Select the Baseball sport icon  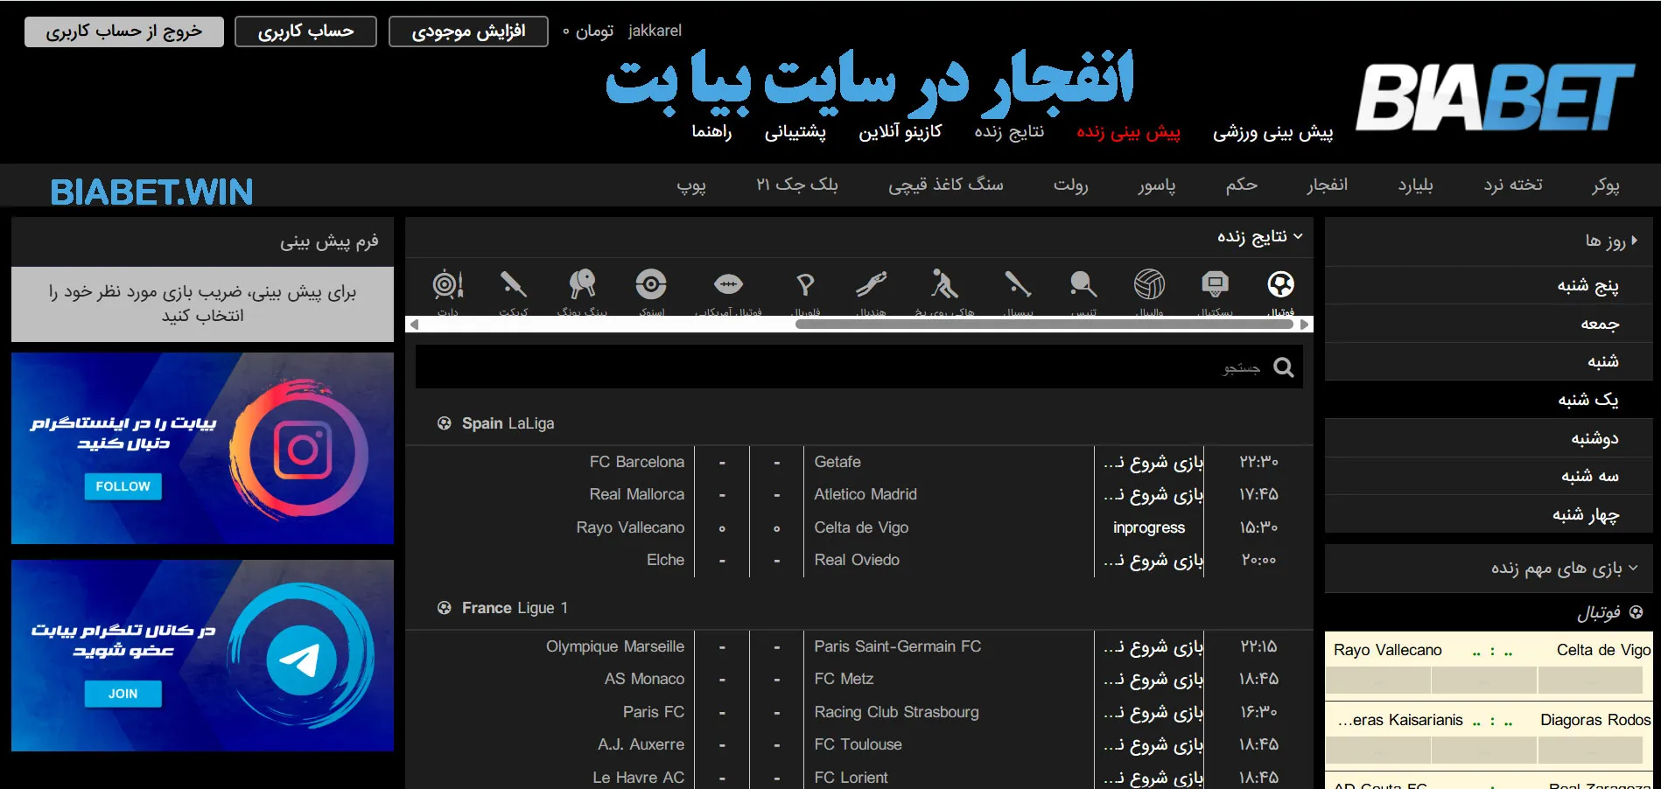pos(1017,284)
